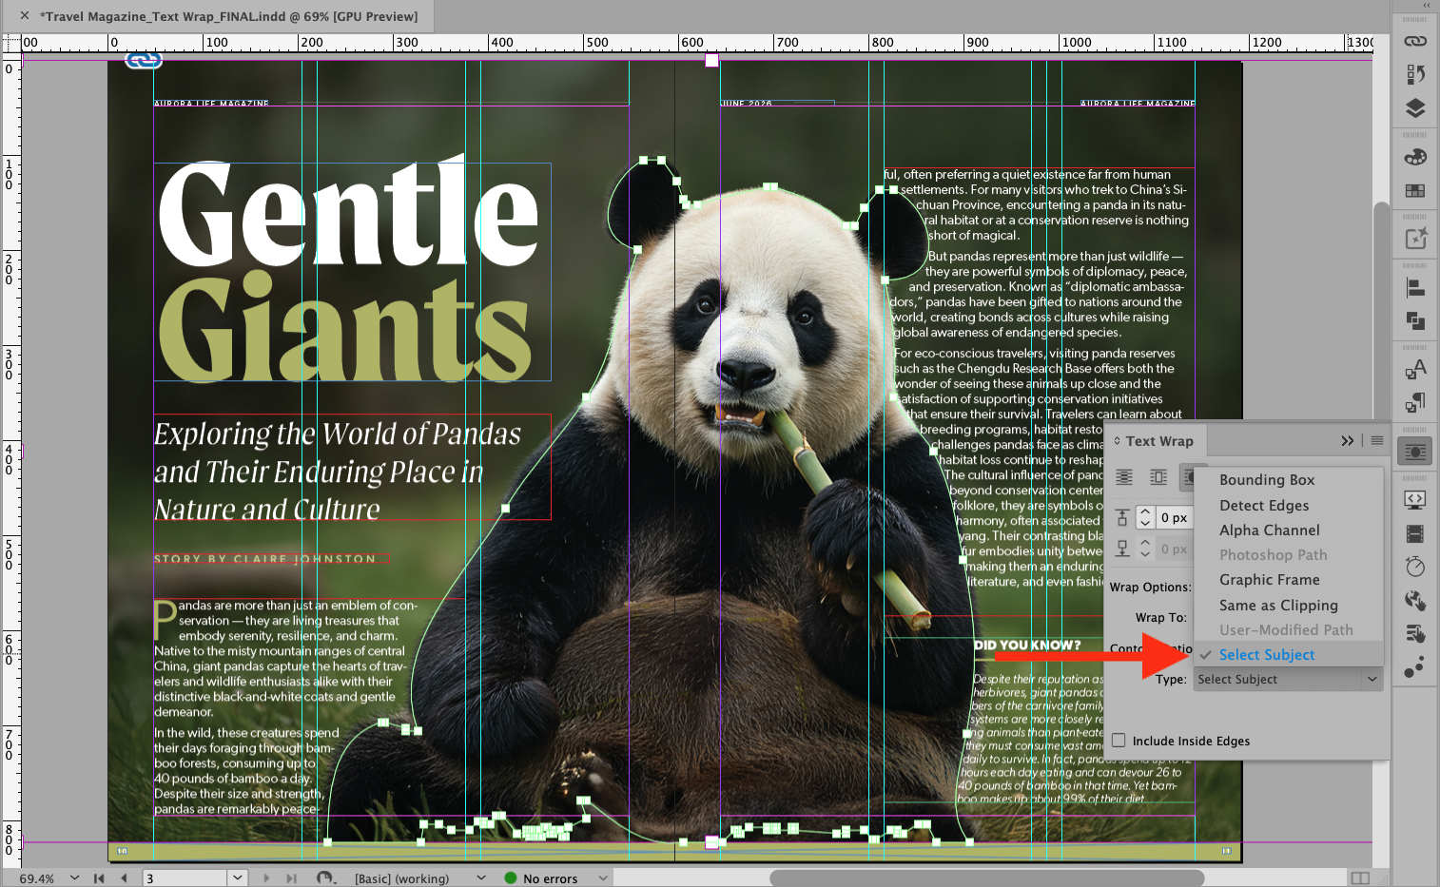
Task: Open the Align panel icon
Action: [x=1415, y=288]
